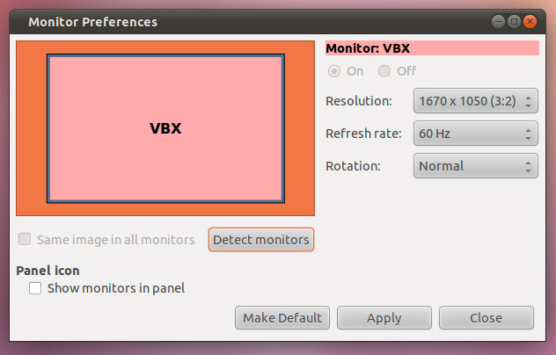The width and height of the screenshot is (556, 355).
Task: Open the Rotation dropdown set to Normal
Action: (x=475, y=165)
